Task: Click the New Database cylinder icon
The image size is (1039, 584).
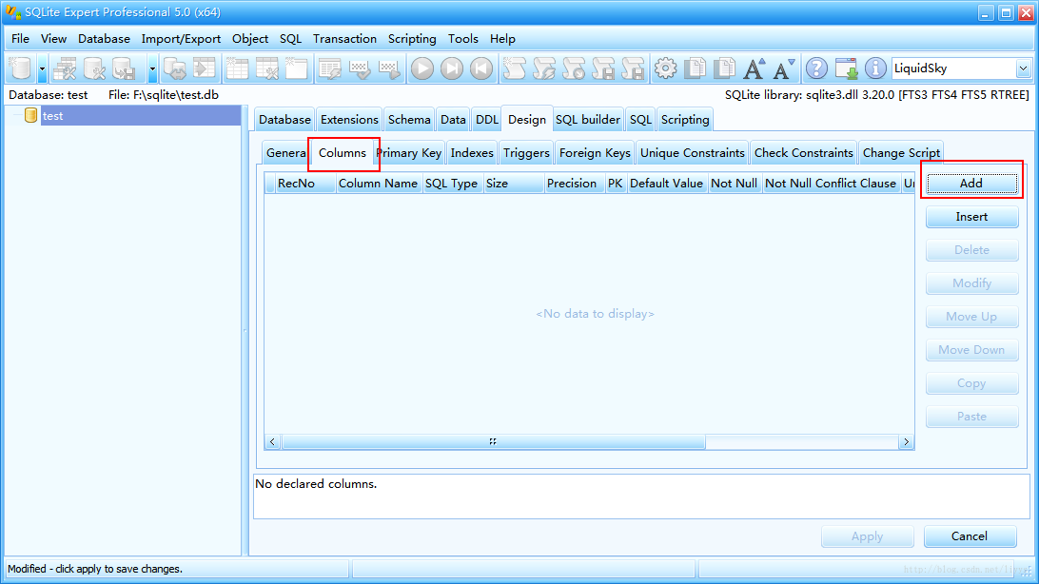Action: pos(21,68)
